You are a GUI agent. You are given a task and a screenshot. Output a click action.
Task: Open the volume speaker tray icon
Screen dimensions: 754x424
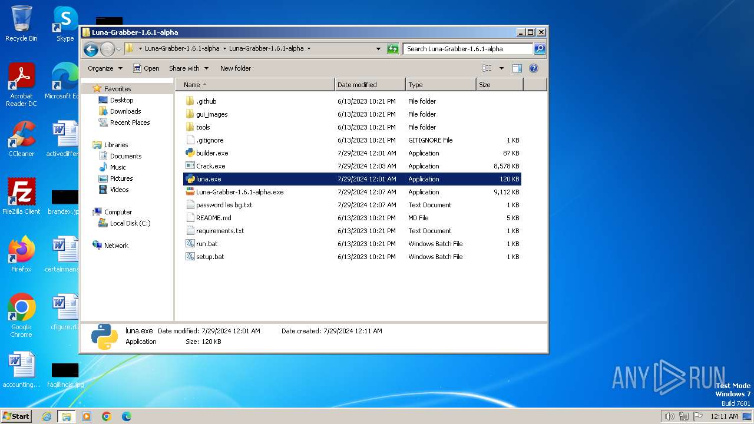point(669,416)
